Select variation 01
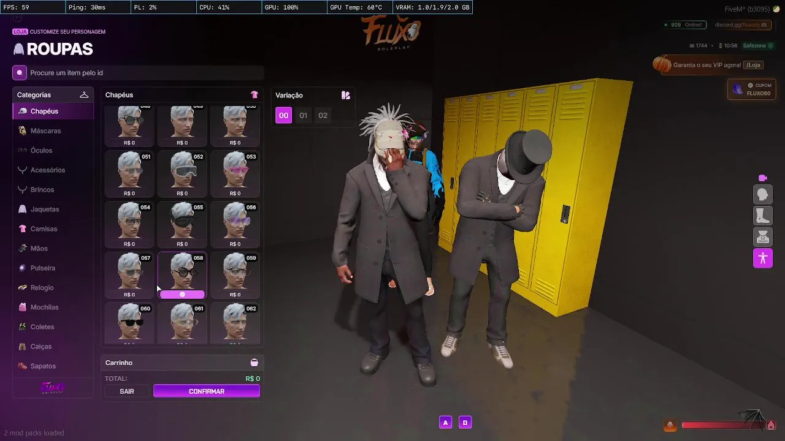This screenshot has height=441, width=785. pyautogui.click(x=303, y=115)
